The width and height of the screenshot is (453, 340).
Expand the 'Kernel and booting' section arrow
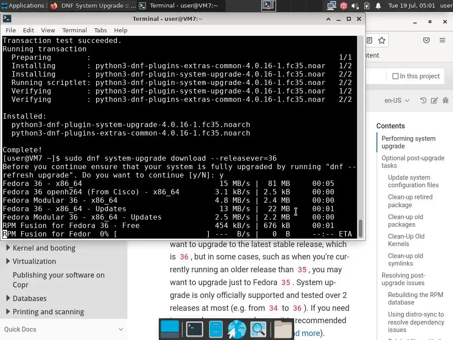click(x=8, y=248)
